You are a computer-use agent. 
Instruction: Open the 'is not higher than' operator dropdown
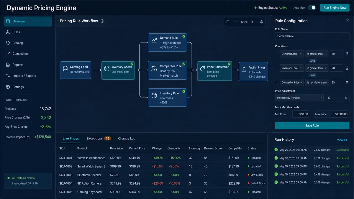317,83
